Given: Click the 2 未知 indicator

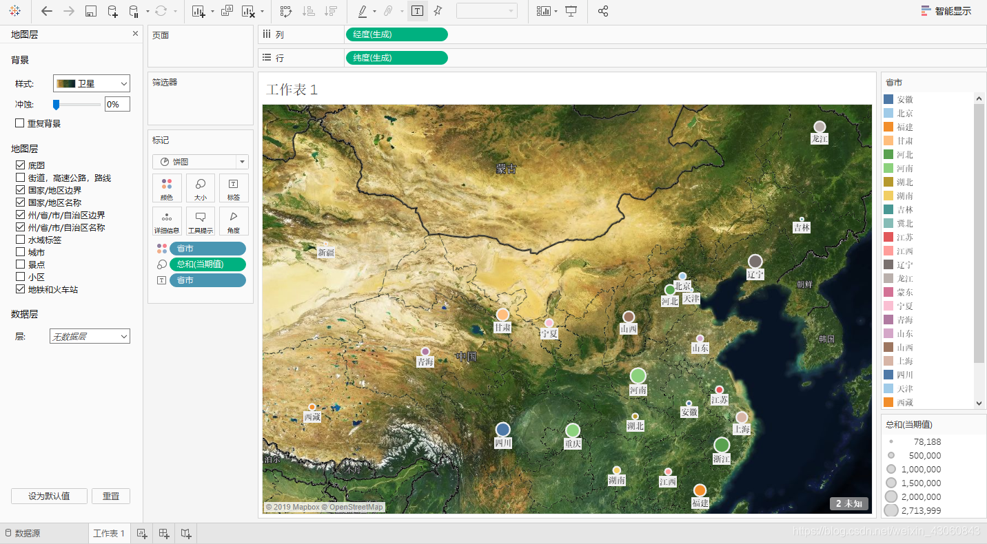Looking at the screenshot, I should click(849, 504).
